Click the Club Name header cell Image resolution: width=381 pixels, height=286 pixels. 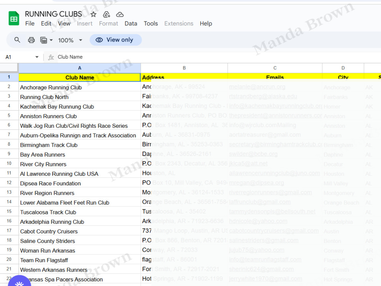(80, 77)
